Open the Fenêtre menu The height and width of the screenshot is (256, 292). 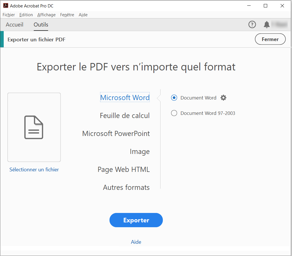[67, 15]
